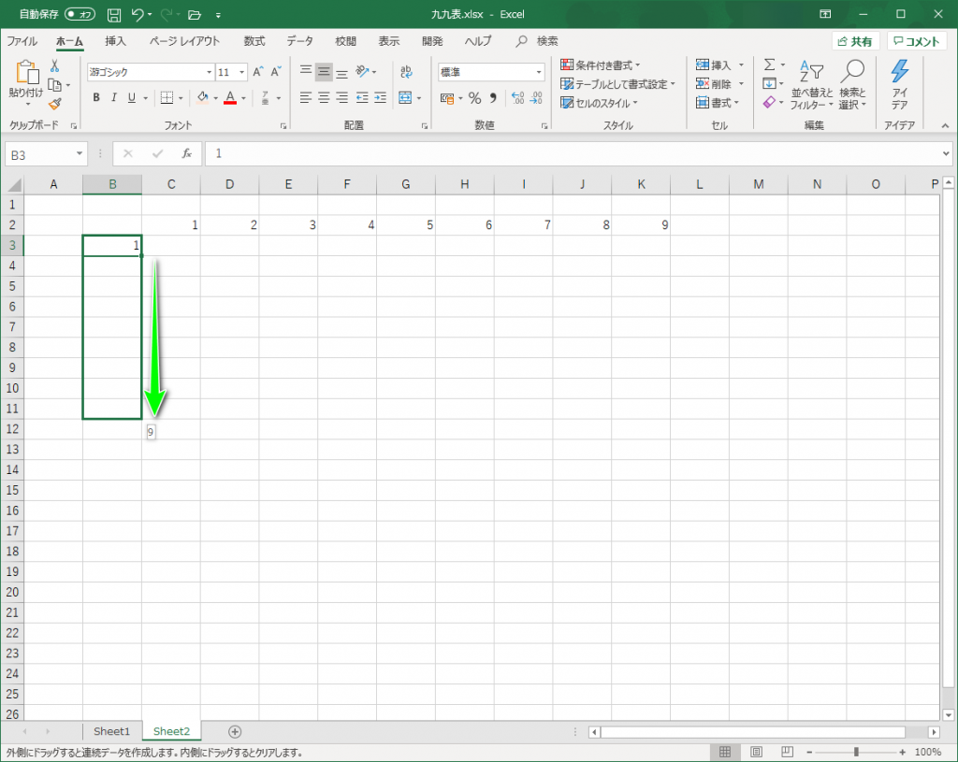The width and height of the screenshot is (958, 762).
Task: Click the Increase Font Size icon
Action: coord(258,72)
